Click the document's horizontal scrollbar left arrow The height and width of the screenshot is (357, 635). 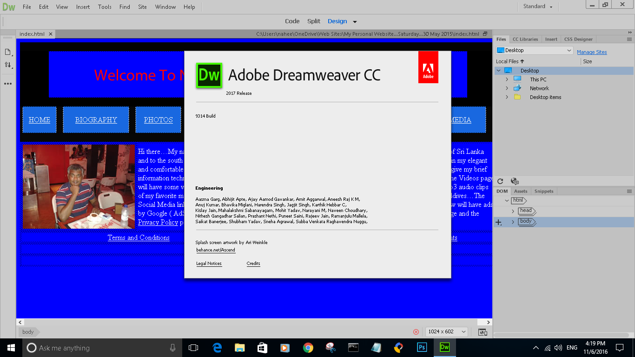coord(20,322)
